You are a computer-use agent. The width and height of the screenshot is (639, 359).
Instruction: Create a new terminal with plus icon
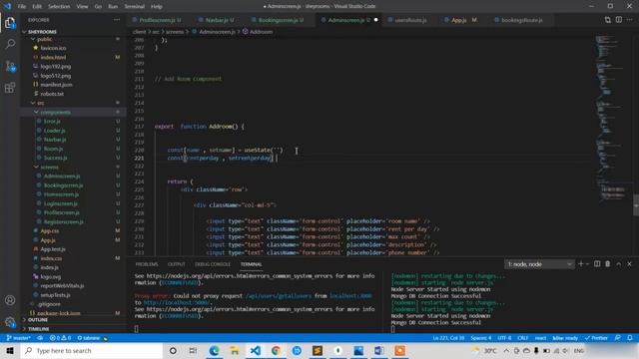click(581, 264)
